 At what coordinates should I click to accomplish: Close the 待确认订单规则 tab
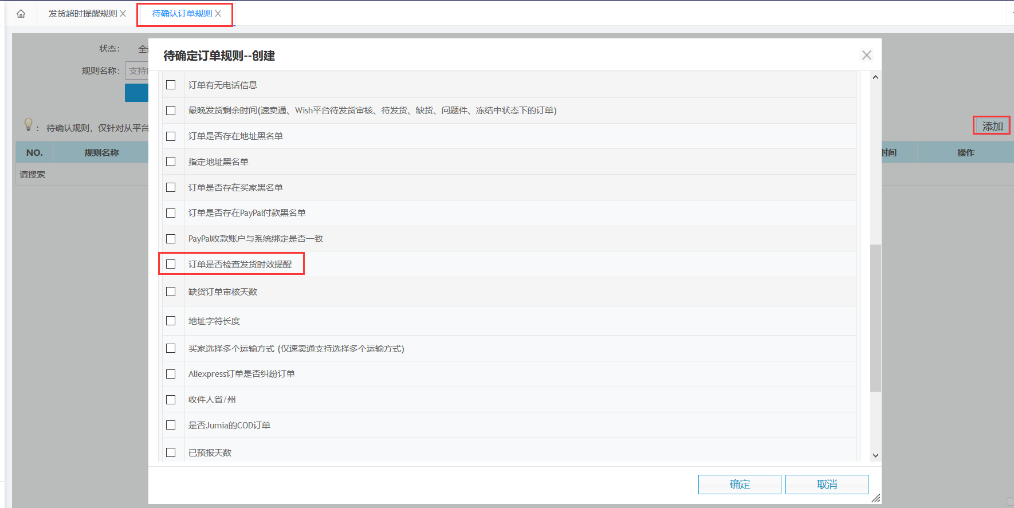click(x=218, y=14)
